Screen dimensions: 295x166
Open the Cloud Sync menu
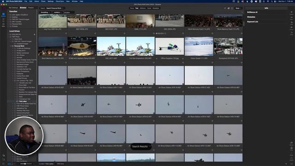tap(60, 1)
